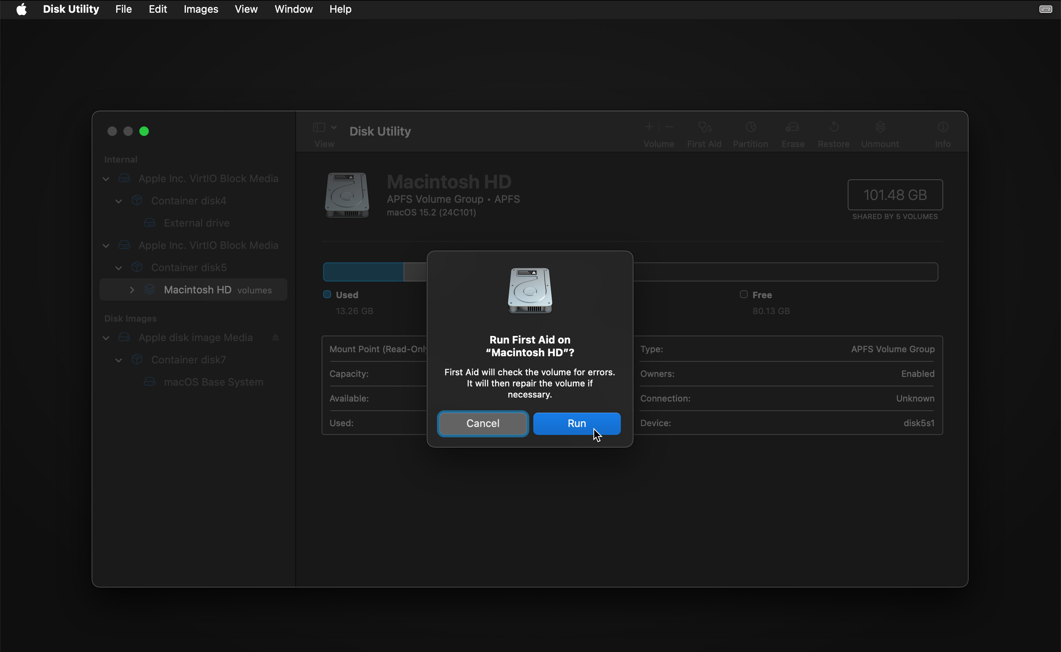Open the Edit menu
The height and width of the screenshot is (652, 1061).
coord(158,9)
